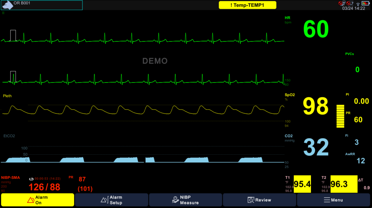Select the PI value 0.00
This screenshot has height=208, width=372.
361,101
